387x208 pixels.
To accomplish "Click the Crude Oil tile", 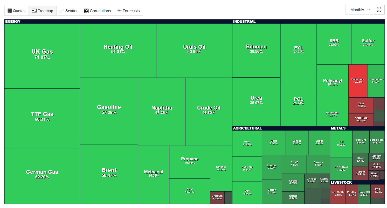I will [209, 112].
